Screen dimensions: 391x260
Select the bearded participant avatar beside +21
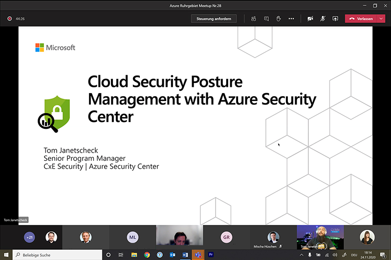tap(51, 238)
